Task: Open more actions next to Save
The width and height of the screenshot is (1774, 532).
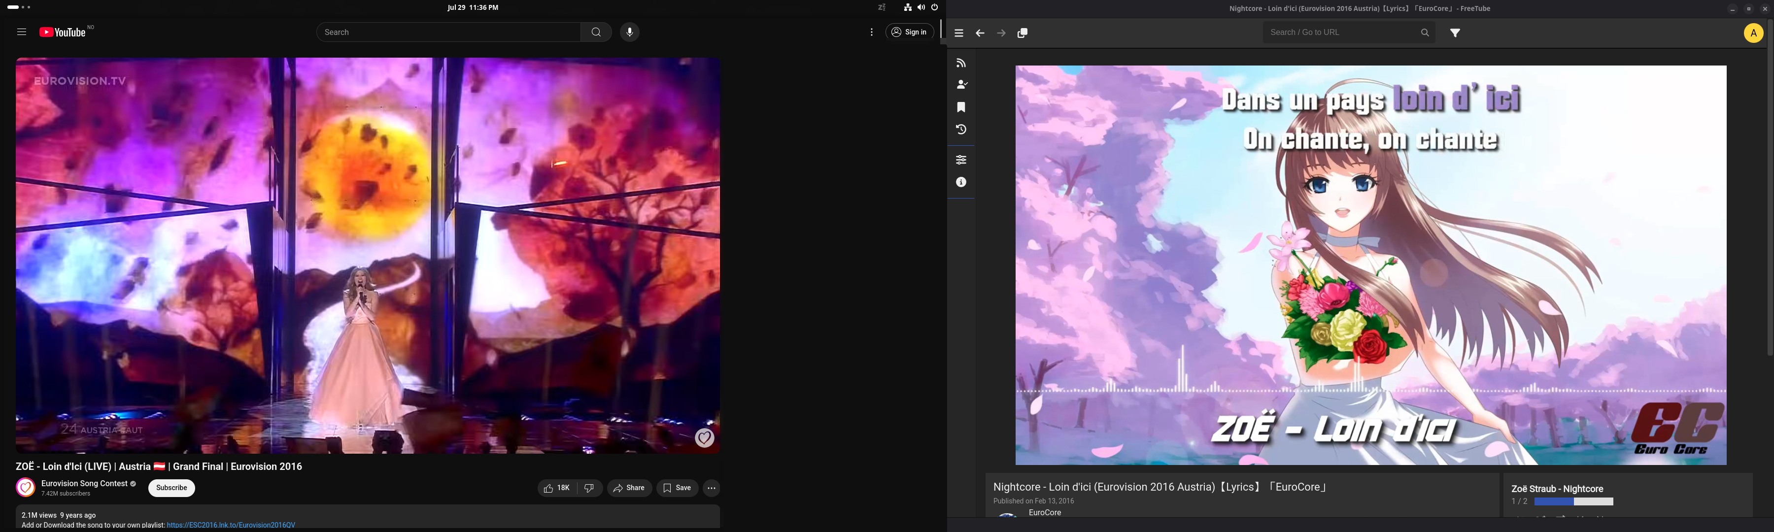Action: pos(712,488)
